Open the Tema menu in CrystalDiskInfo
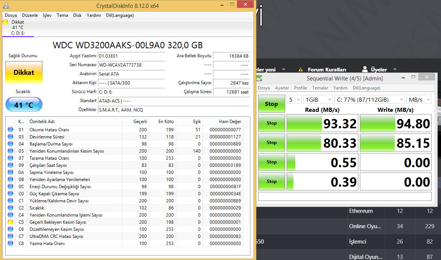The image size is (441, 260). click(x=62, y=15)
